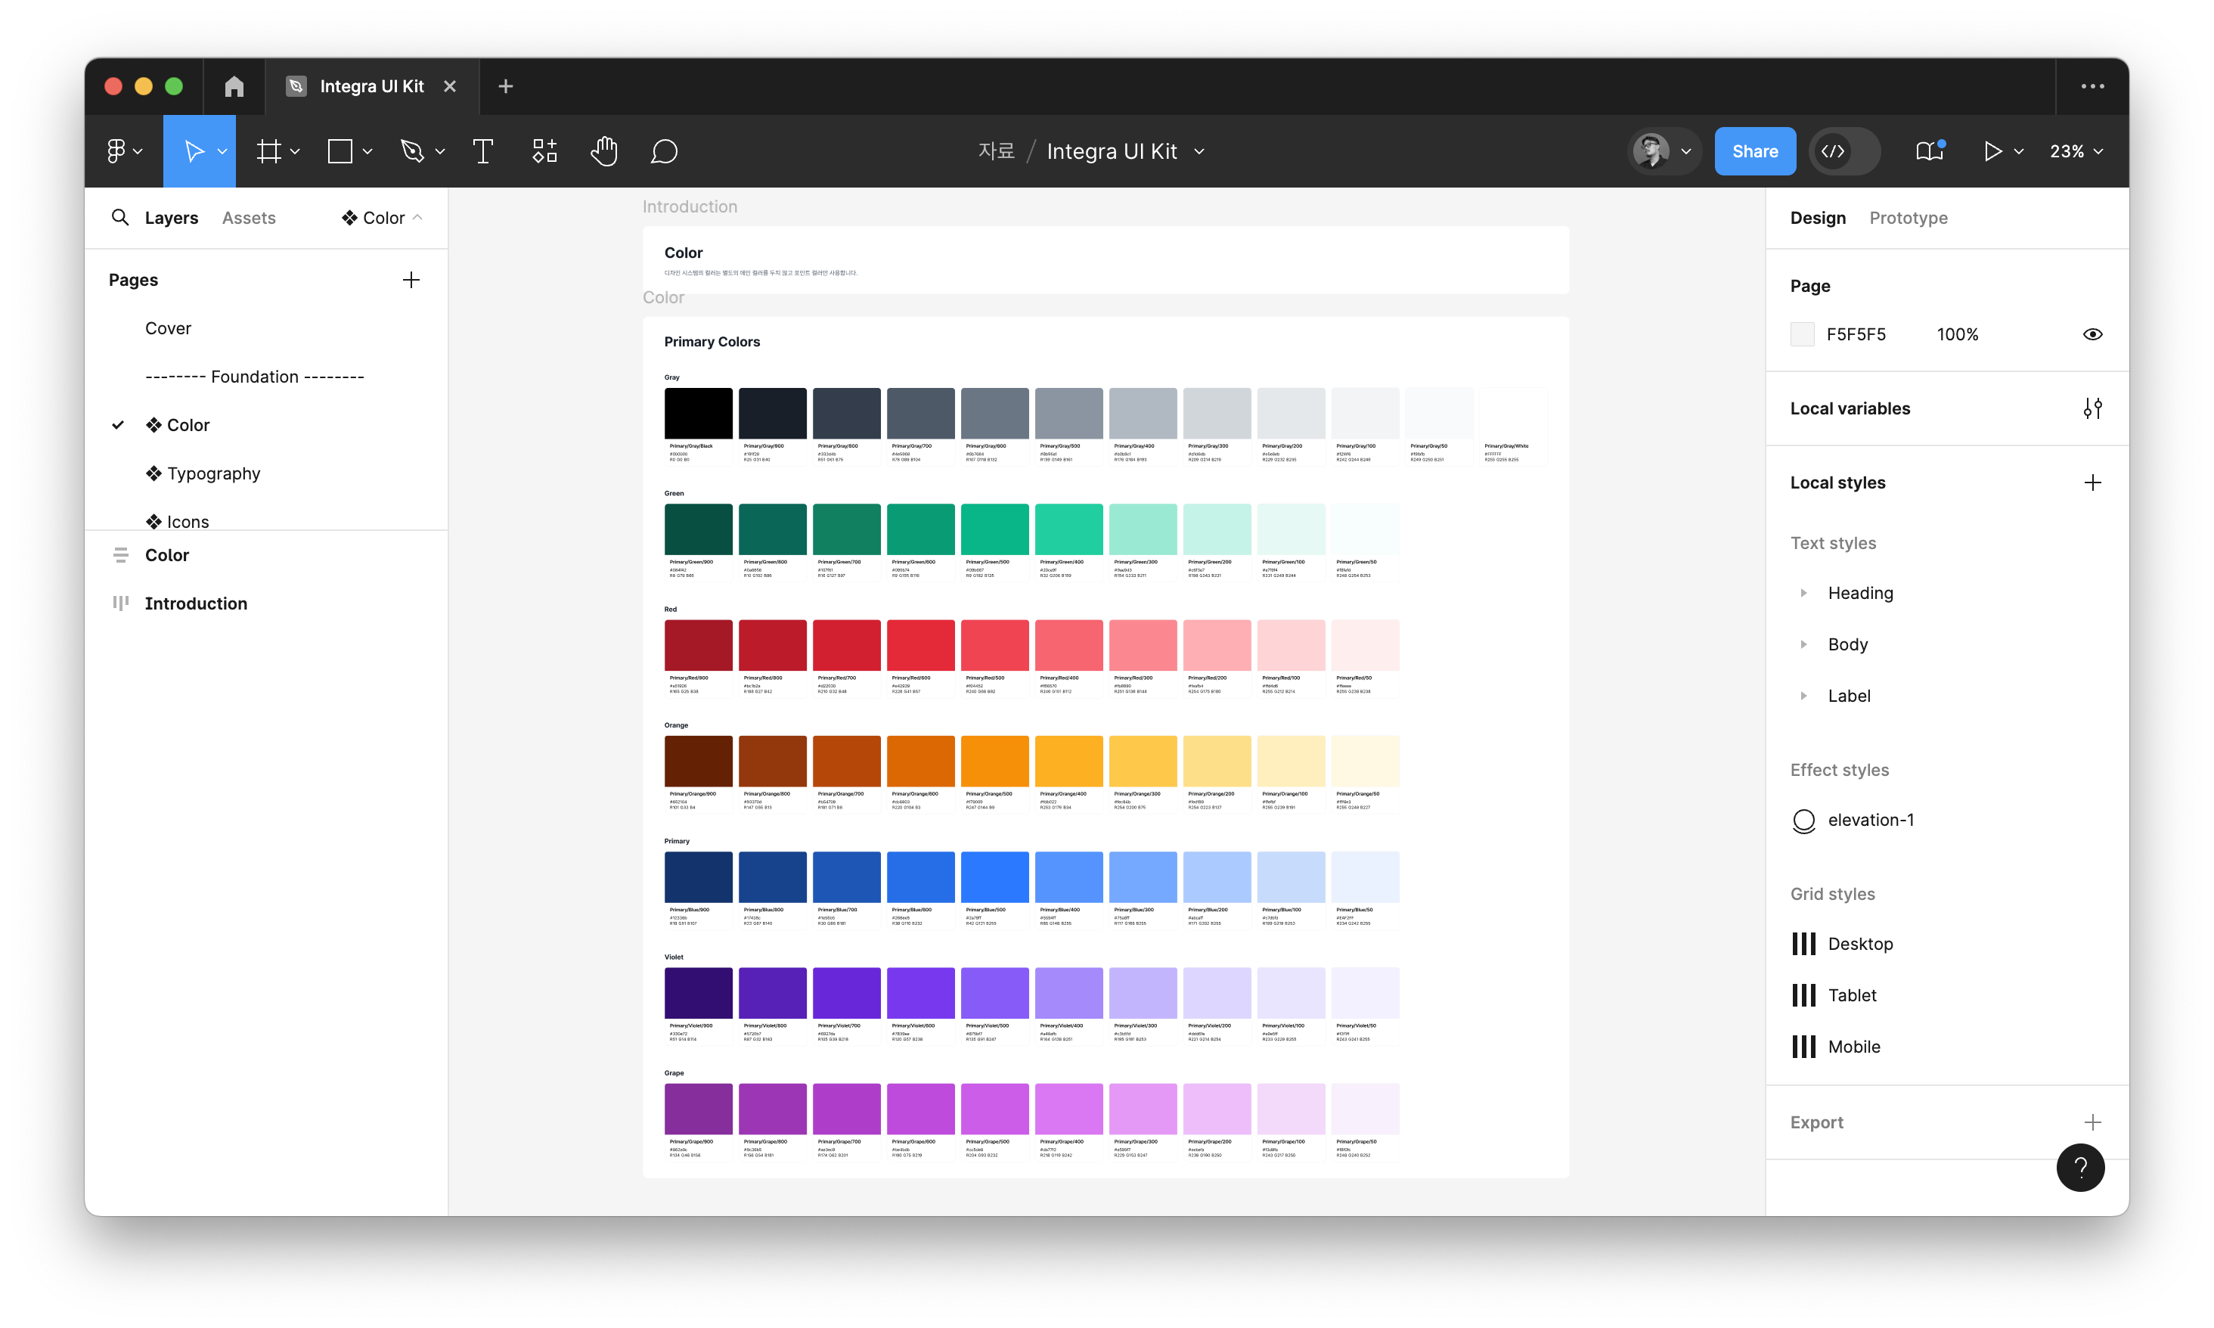Click the Share button
This screenshot has height=1328, width=2214.
1754,151
